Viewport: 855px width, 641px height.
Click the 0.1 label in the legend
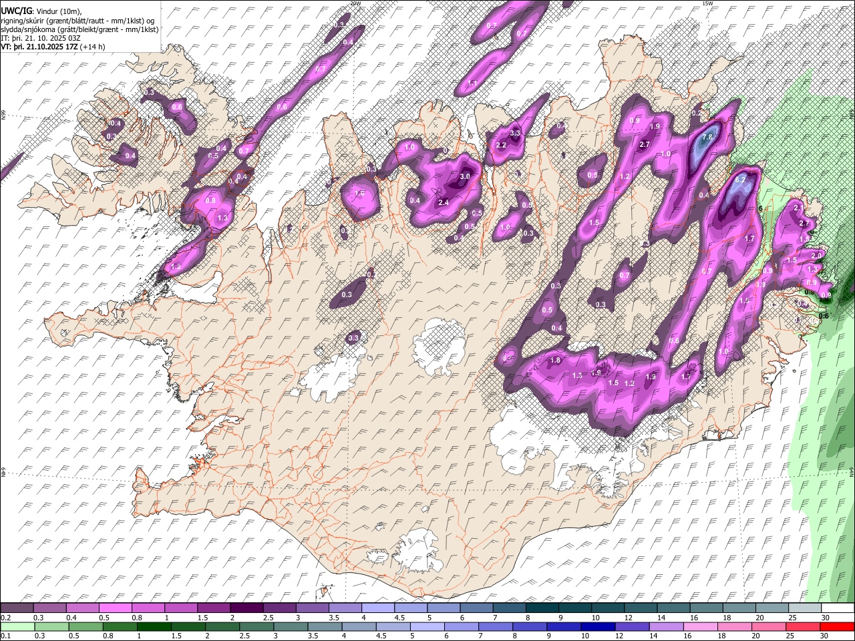coord(6,636)
